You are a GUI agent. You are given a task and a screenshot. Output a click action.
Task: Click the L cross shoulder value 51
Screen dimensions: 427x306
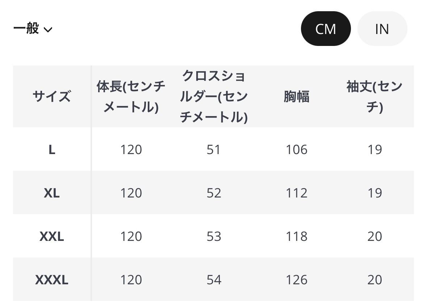214,149
